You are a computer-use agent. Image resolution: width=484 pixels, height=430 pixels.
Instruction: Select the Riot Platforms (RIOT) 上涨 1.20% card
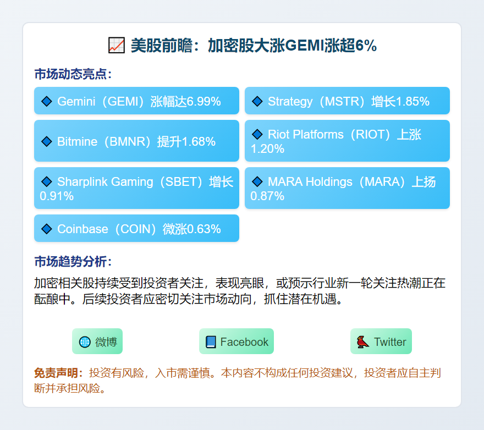[347, 141]
